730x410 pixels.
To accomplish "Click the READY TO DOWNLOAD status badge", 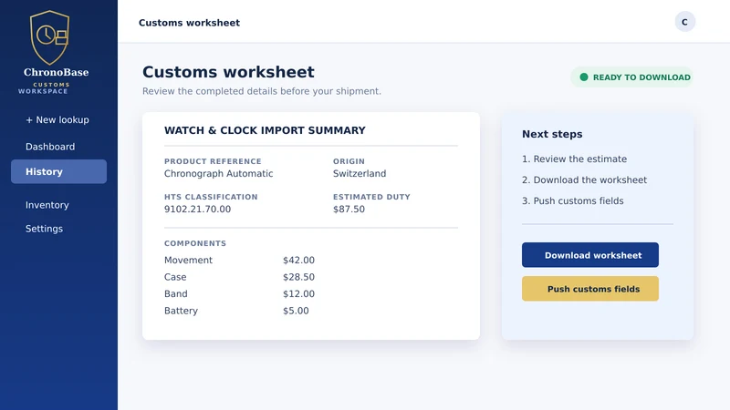I will (x=631, y=77).
